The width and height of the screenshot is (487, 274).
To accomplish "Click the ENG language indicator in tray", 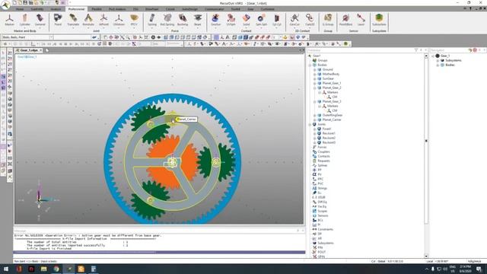I will click(453, 269).
